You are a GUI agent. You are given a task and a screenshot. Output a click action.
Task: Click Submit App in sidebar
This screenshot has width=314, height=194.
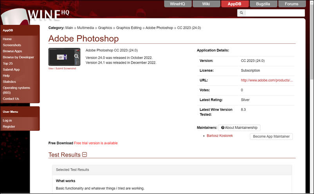11,69
